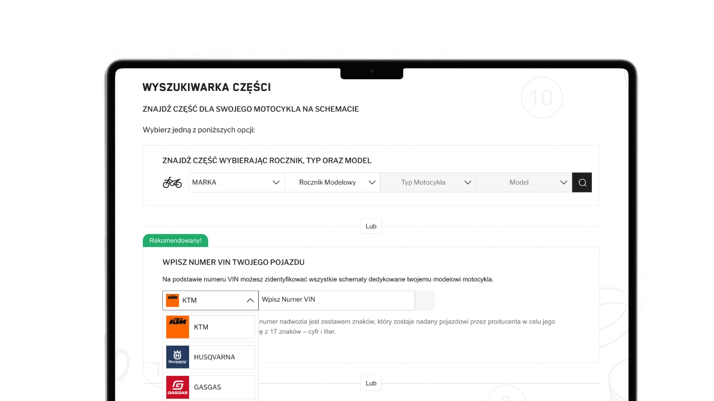Click the small KTM logo in brand selector
Screen dimensions: 714x401
(172, 300)
